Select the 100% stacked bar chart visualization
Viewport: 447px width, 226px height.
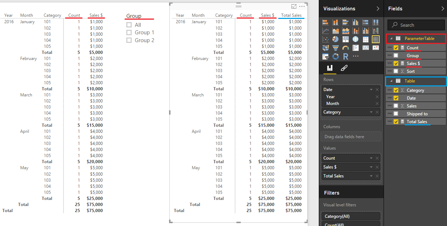pyautogui.click(x=366, y=22)
